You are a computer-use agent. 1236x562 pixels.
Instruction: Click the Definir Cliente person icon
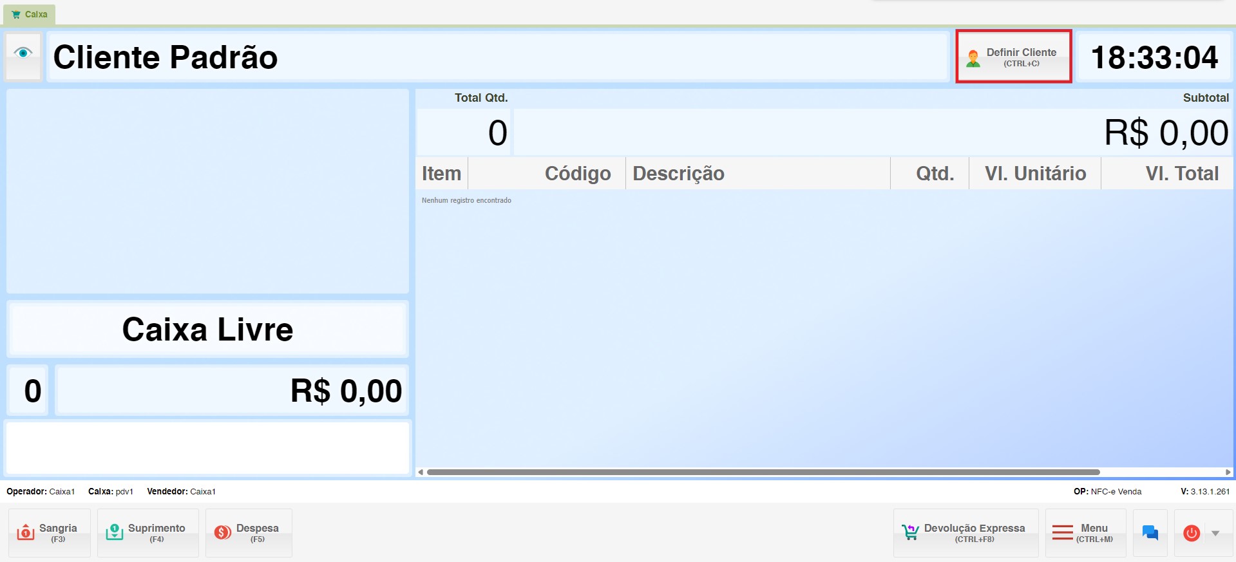click(973, 58)
